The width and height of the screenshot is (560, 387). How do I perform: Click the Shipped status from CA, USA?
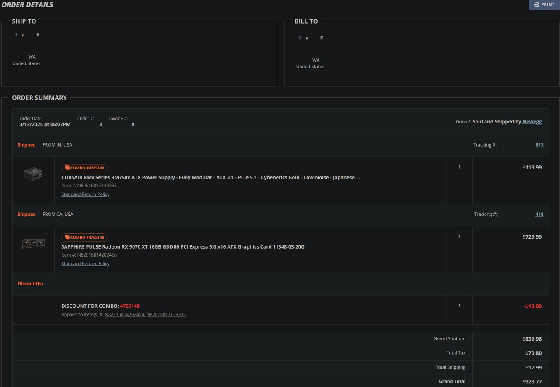[x=27, y=215]
